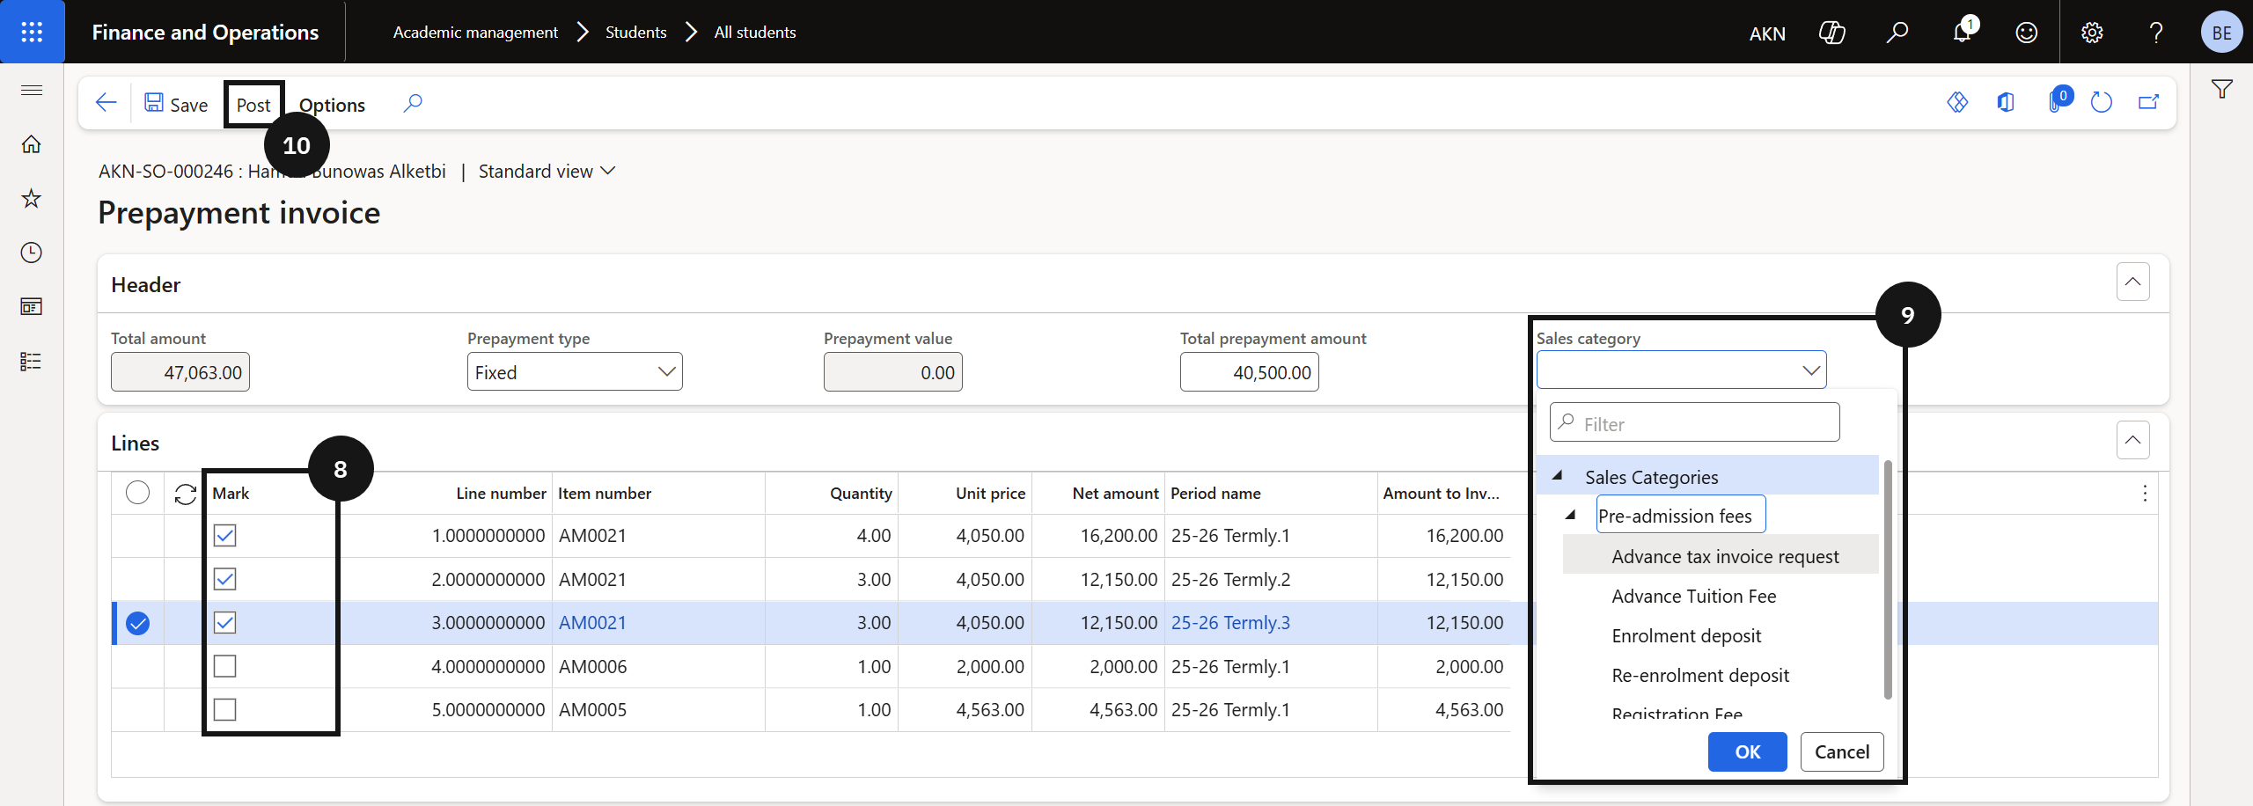Toggle the Sales category dropdown arrow
Image resolution: width=2253 pixels, height=806 pixels.
pos(1810,370)
